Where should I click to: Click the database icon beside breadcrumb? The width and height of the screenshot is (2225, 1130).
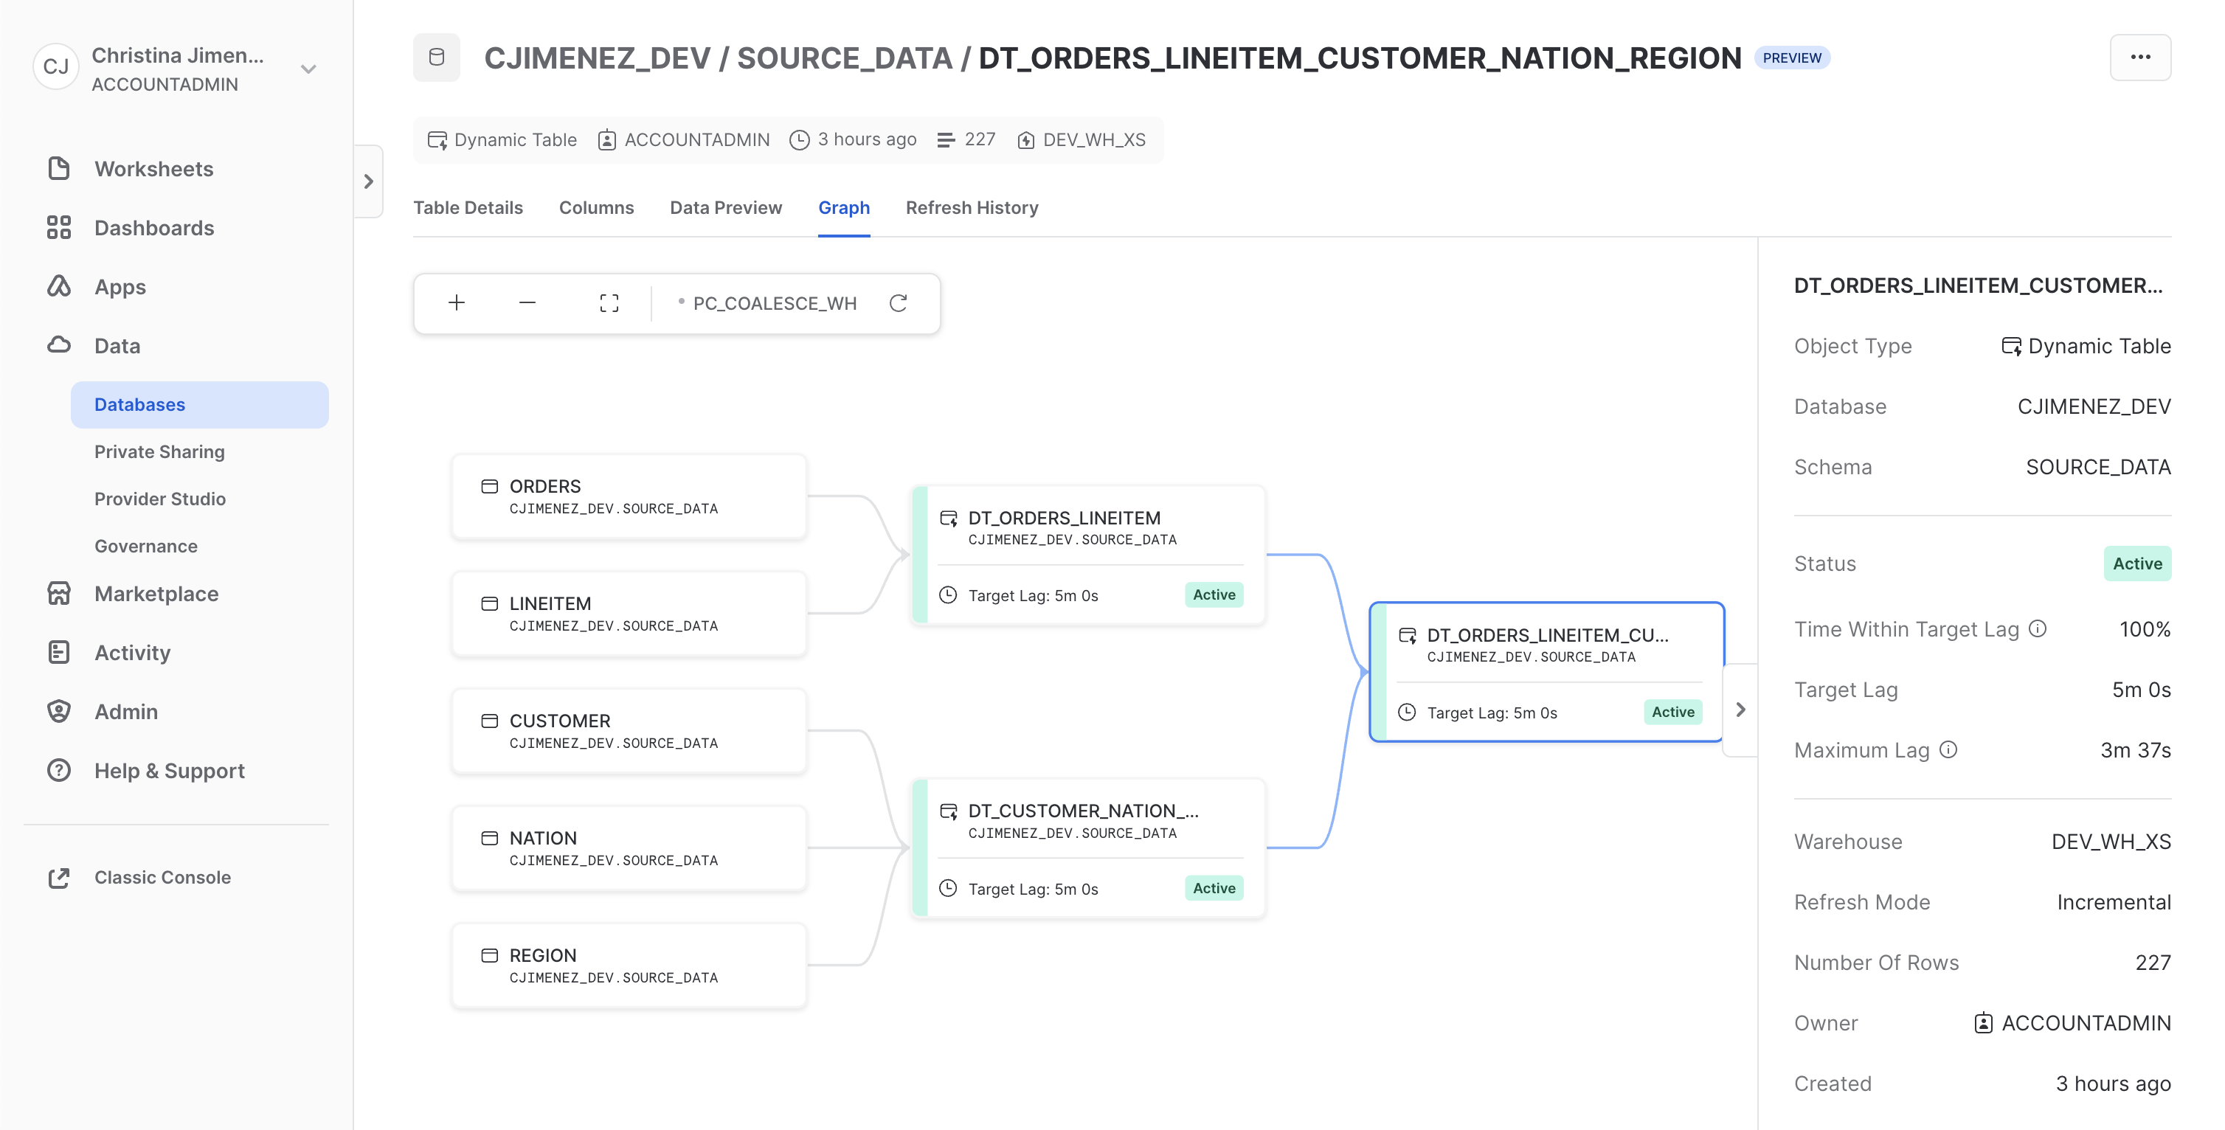(436, 58)
